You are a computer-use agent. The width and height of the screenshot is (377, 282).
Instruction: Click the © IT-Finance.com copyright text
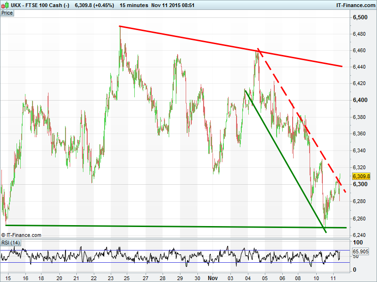(21, 235)
